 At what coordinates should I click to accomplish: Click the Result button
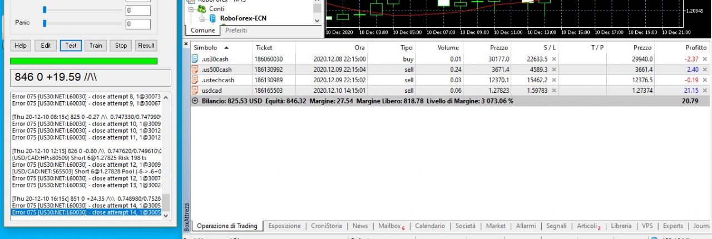146,46
